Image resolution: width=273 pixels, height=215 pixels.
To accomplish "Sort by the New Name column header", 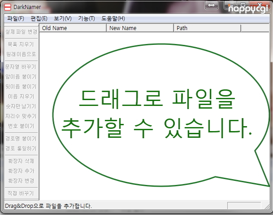I will pos(140,28).
